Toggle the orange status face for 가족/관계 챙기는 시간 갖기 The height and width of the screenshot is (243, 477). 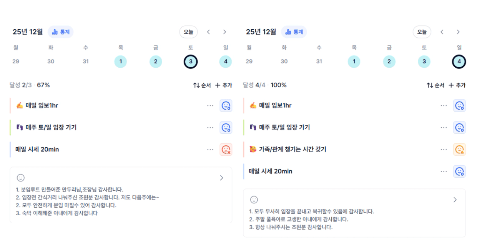tap(459, 150)
